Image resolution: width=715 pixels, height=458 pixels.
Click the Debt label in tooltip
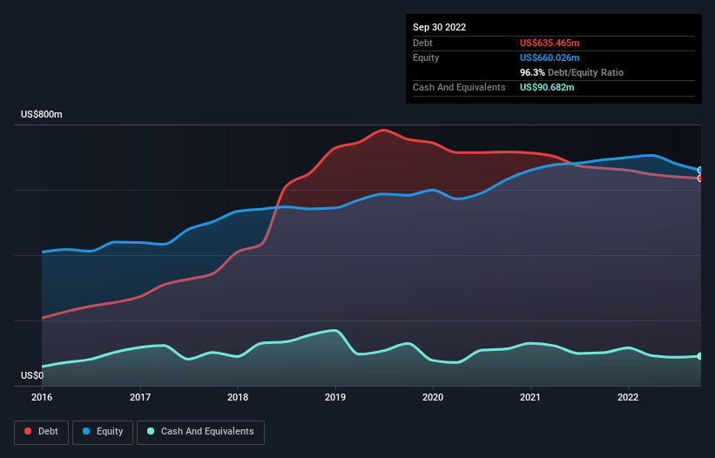(422, 43)
